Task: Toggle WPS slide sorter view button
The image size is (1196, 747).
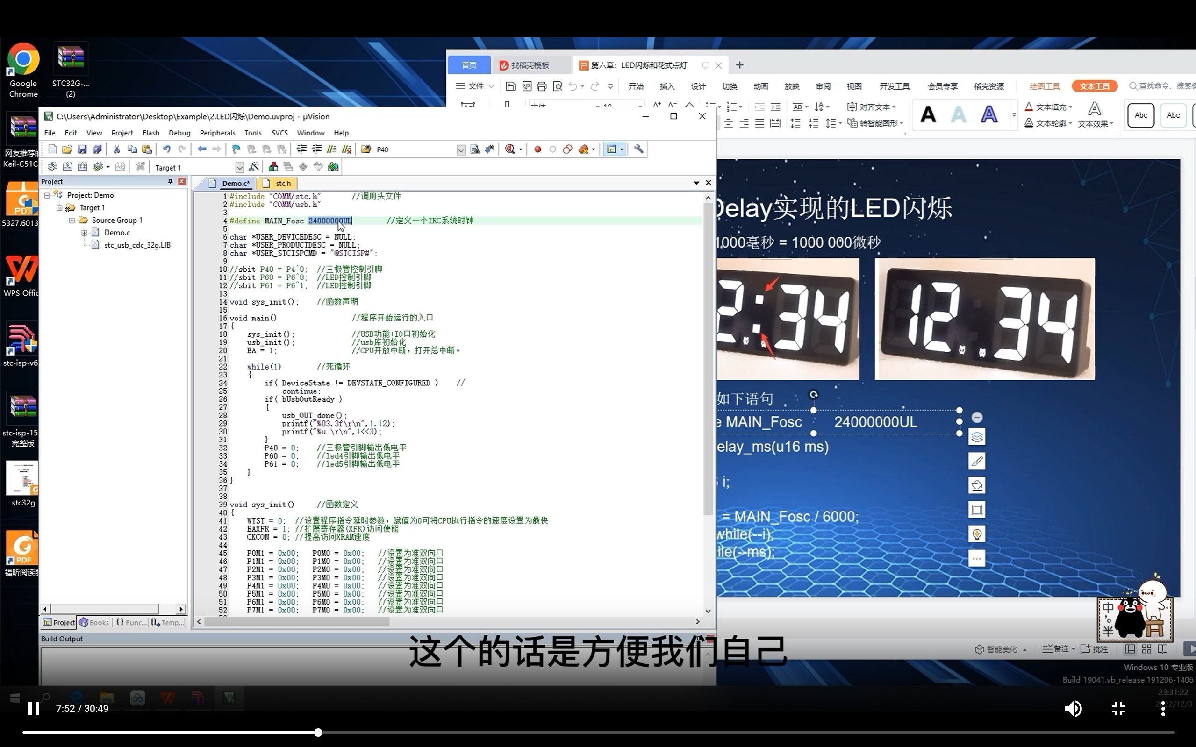Action: (x=1146, y=649)
